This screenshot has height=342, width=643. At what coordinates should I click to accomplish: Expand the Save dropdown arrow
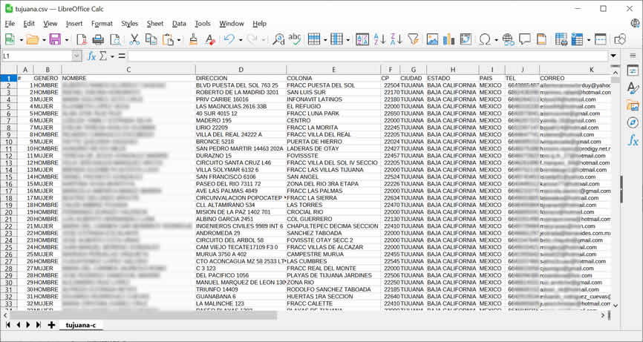coord(66,40)
